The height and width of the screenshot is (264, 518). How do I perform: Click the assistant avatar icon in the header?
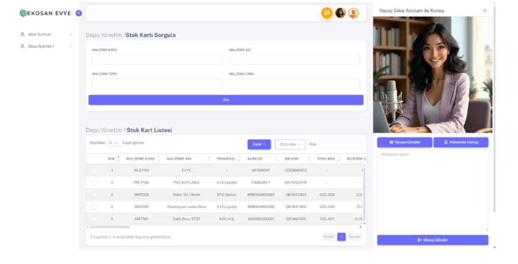tap(340, 13)
